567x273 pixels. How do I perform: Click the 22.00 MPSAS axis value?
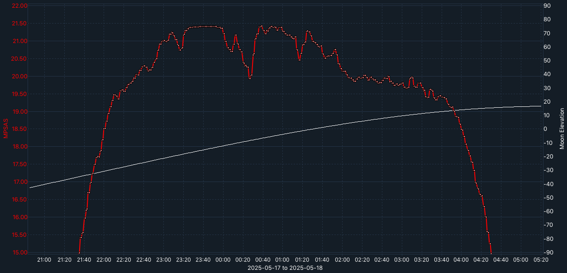click(x=20, y=6)
